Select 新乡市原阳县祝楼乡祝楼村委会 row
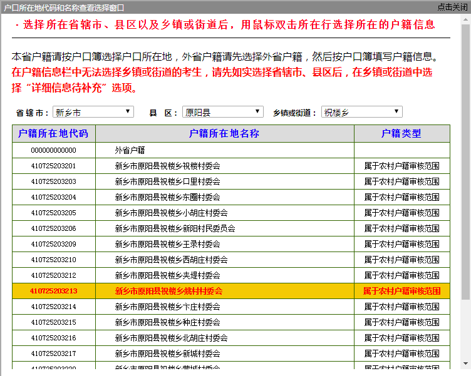 (x=225, y=166)
